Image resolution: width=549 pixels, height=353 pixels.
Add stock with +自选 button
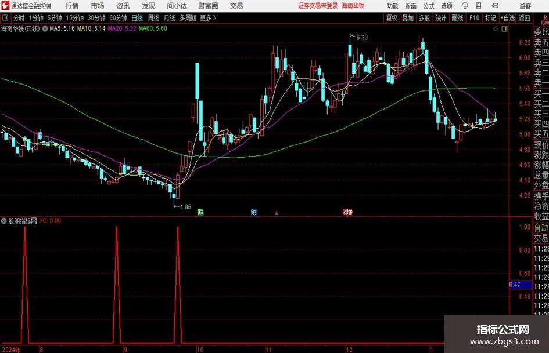pyautogui.click(x=507, y=18)
